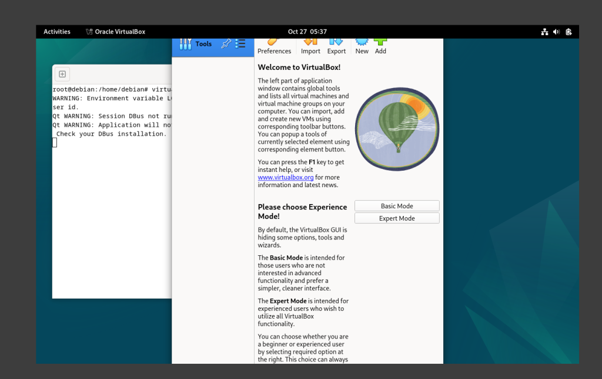Open a new terminal tab
The height and width of the screenshot is (379, 602).
click(62, 74)
